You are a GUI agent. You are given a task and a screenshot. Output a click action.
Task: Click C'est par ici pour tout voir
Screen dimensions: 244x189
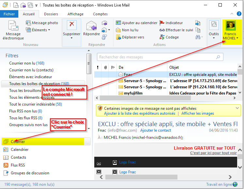(213, 153)
